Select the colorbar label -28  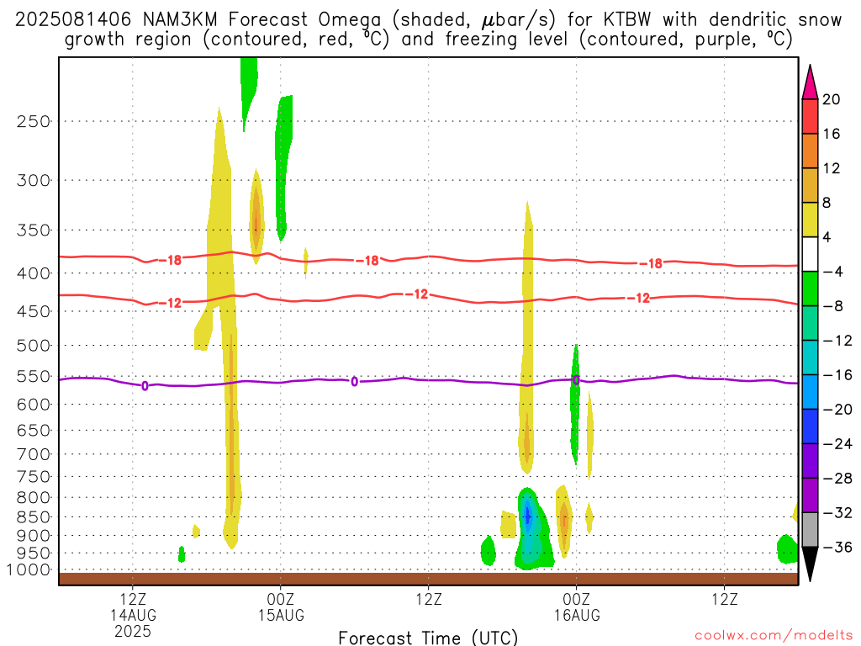click(x=838, y=479)
